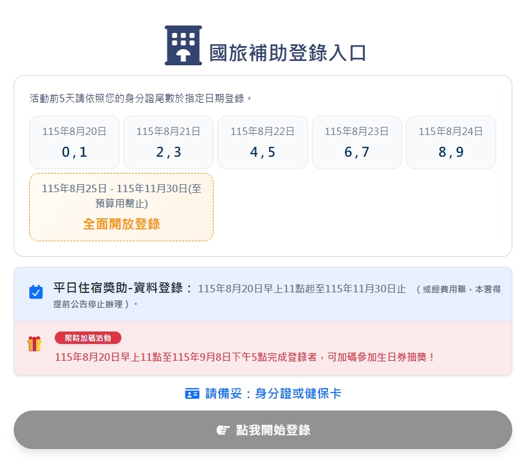The height and width of the screenshot is (464, 521).
Task: Click the 活動前5天 ID-digit instruction text
Action: [x=141, y=98]
